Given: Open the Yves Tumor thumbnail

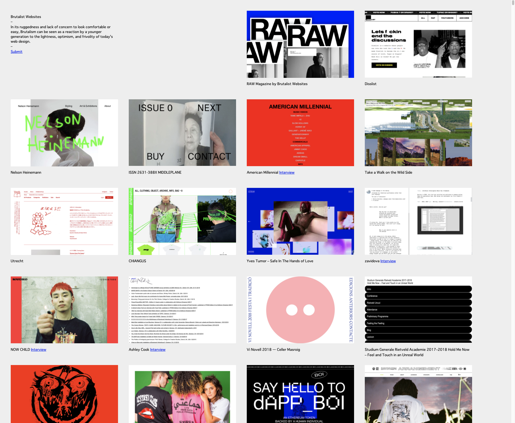Looking at the screenshot, I should coord(300,221).
